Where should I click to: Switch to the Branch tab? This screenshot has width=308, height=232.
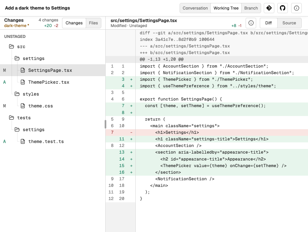251,8
